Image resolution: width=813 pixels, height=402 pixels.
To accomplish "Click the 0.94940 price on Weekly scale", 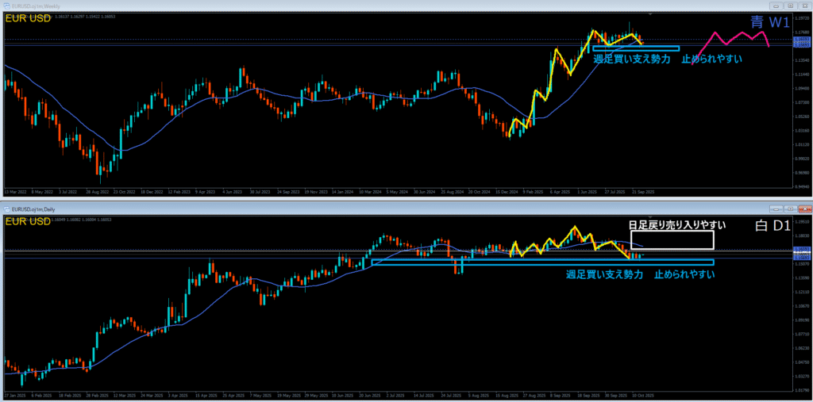I will tap(801, 187).
